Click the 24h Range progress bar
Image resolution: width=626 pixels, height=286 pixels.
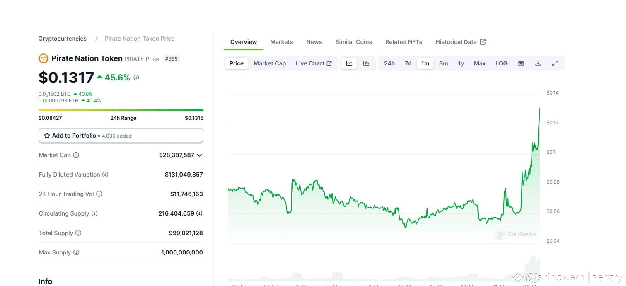pyautogui.click(x=121, y=110)
